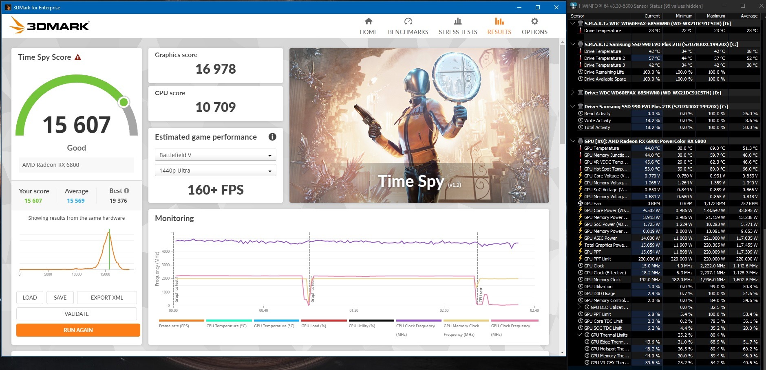Expand the GPU D3D Utilizati... sub-tree
This screenshot has height=370, width=766.
[x=579, y=307]
